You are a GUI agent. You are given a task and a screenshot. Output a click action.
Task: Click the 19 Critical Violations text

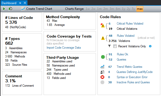tap(123, 29)
